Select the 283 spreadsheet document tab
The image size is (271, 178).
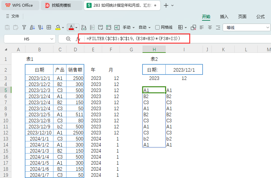[122, 5]
